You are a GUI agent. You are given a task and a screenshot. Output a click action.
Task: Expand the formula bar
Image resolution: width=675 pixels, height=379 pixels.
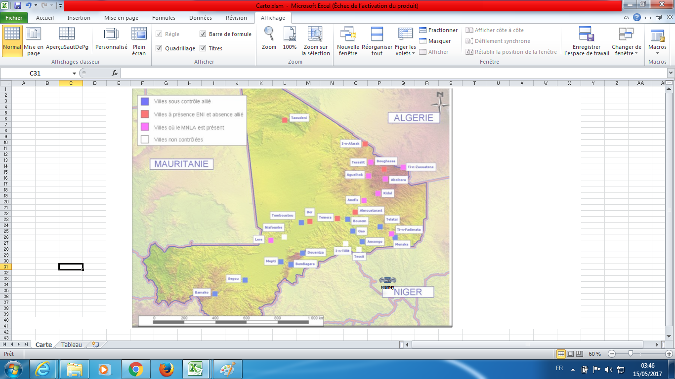671,73
